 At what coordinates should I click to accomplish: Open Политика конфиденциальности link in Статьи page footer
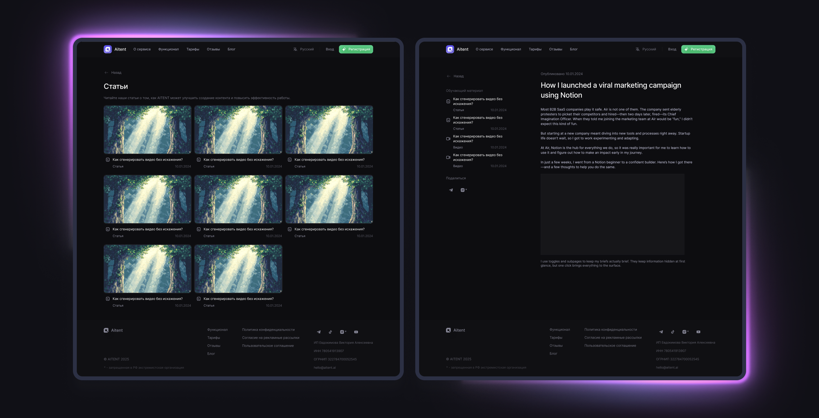pos(268,330)
